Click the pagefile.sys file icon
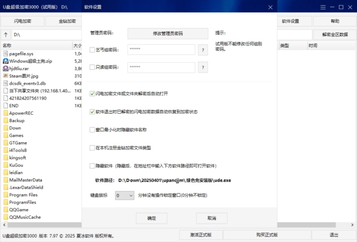Viewport: 357px width, 242px height. (6, 53)
